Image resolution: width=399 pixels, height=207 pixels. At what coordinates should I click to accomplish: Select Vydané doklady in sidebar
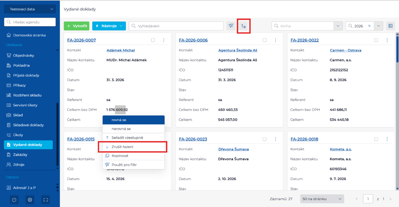[28, 145]
